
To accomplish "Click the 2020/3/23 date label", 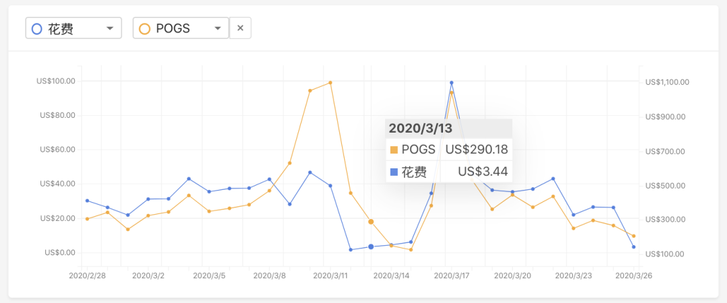I will pos(573,275).
